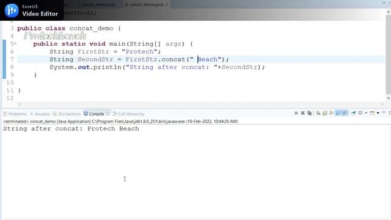Open the Display Selected Console dropdown arrow
The width and height of the screenshot is (391, 220).
click(x=366, y=113)
